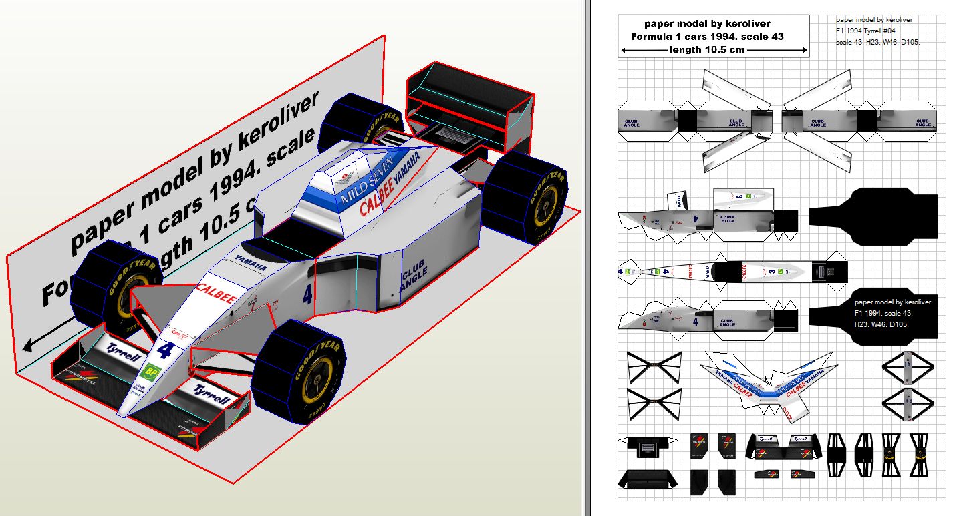Click the upper bow-tie shaped suspension part
959x516 pixels.
point(654,367)
